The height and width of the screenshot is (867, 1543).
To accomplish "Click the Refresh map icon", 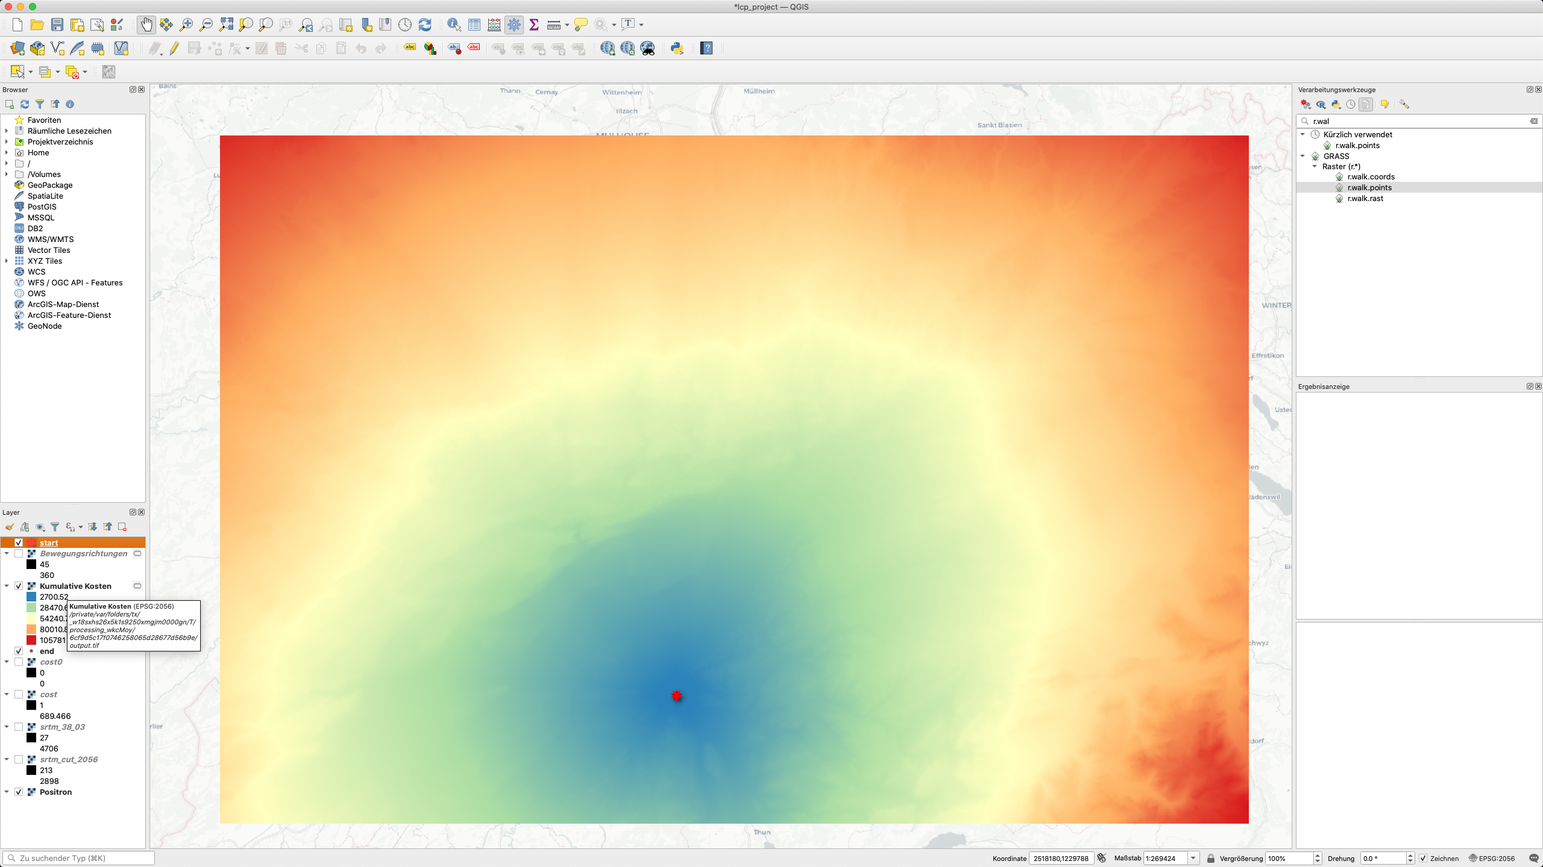I will click(x=425, y=25).
